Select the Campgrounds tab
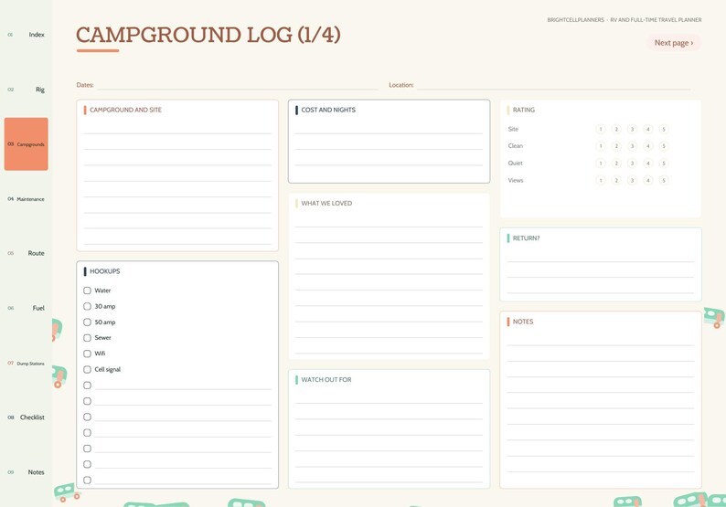726x507 pixels. pyautogui.click(x=26, y=143)
